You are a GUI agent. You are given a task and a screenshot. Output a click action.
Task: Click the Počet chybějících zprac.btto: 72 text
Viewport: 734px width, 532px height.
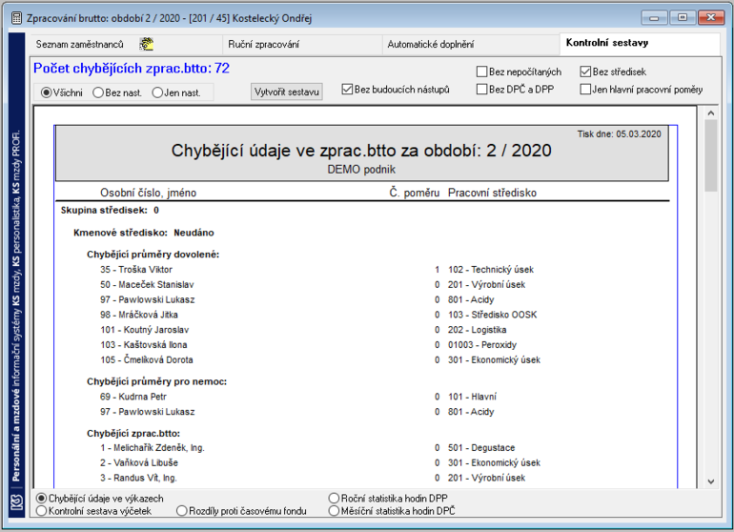click(132, 69)
